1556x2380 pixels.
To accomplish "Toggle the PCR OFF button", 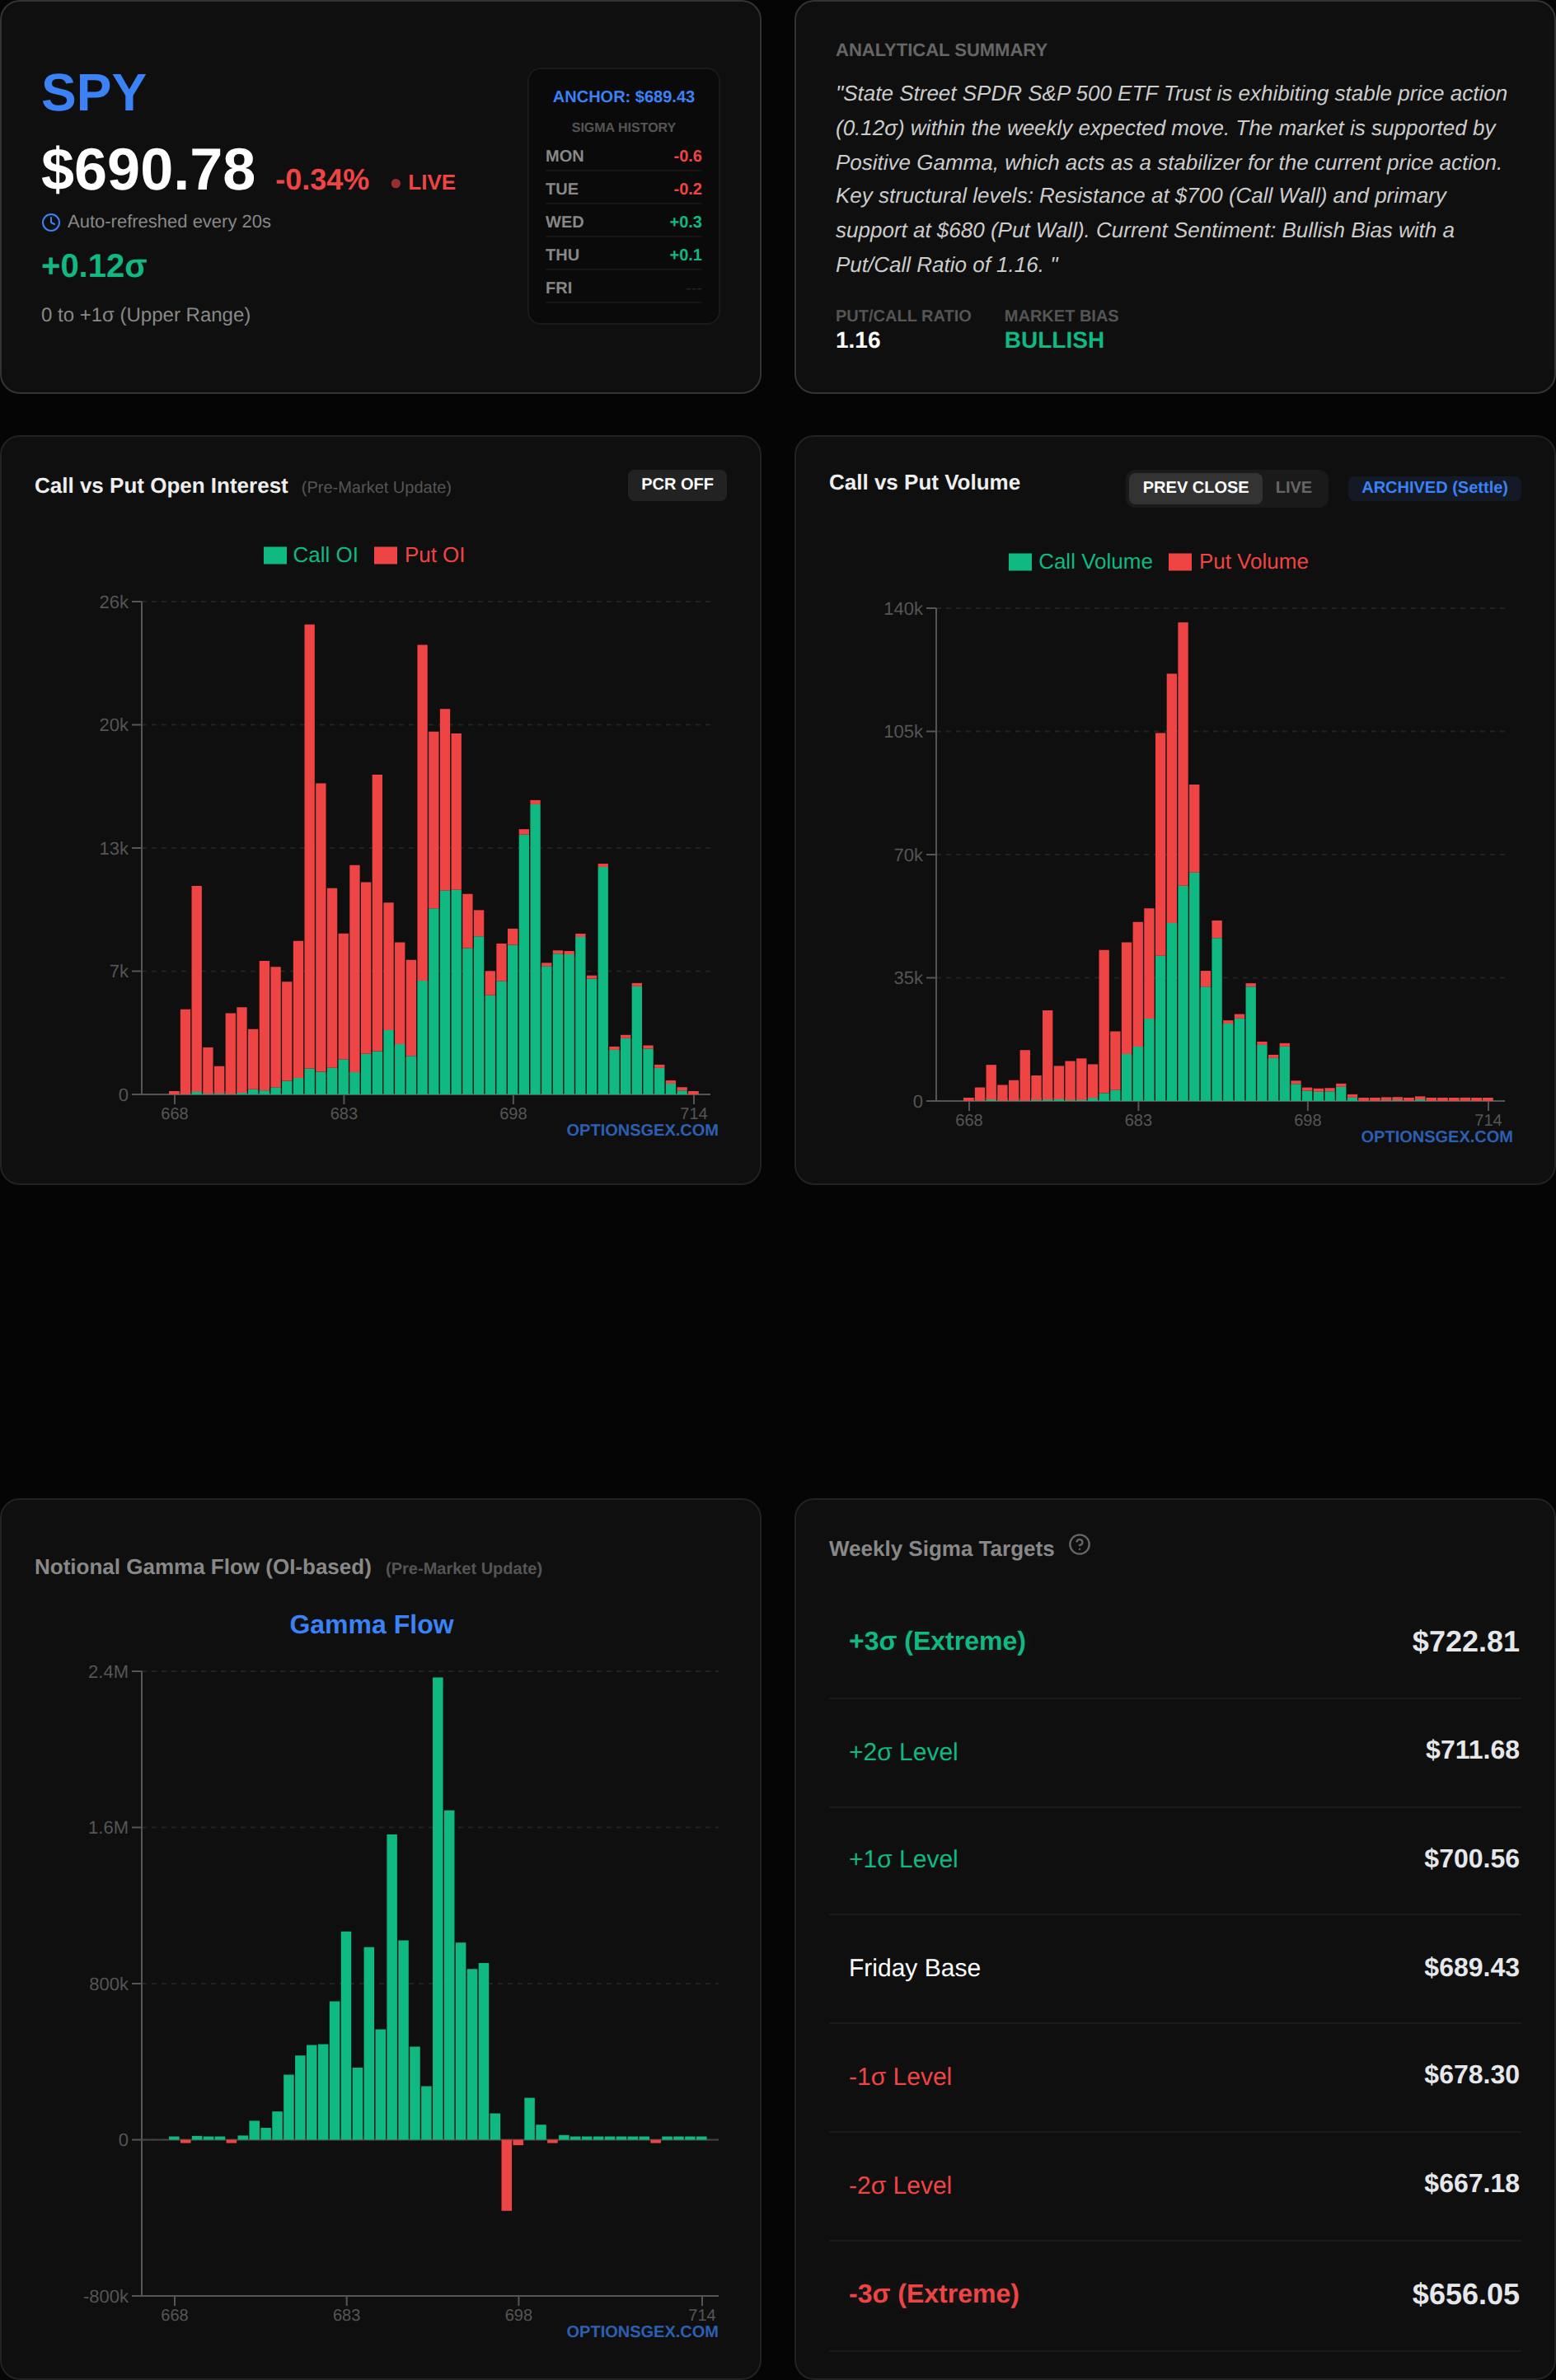I will pyautogui.click(x=676, y=484).
